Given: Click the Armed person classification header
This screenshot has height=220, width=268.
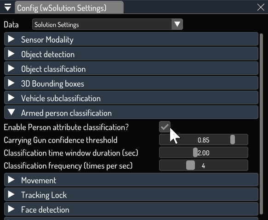Looking at the screenshot, I should pos(131,112).
